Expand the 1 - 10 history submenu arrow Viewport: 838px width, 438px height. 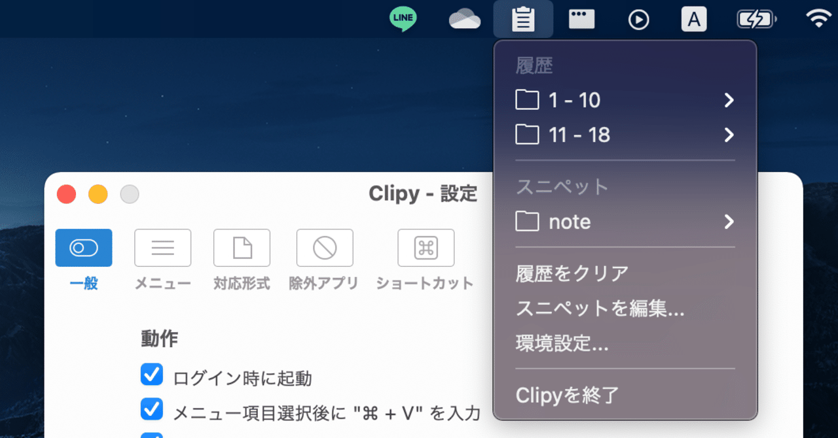point(729,100)
